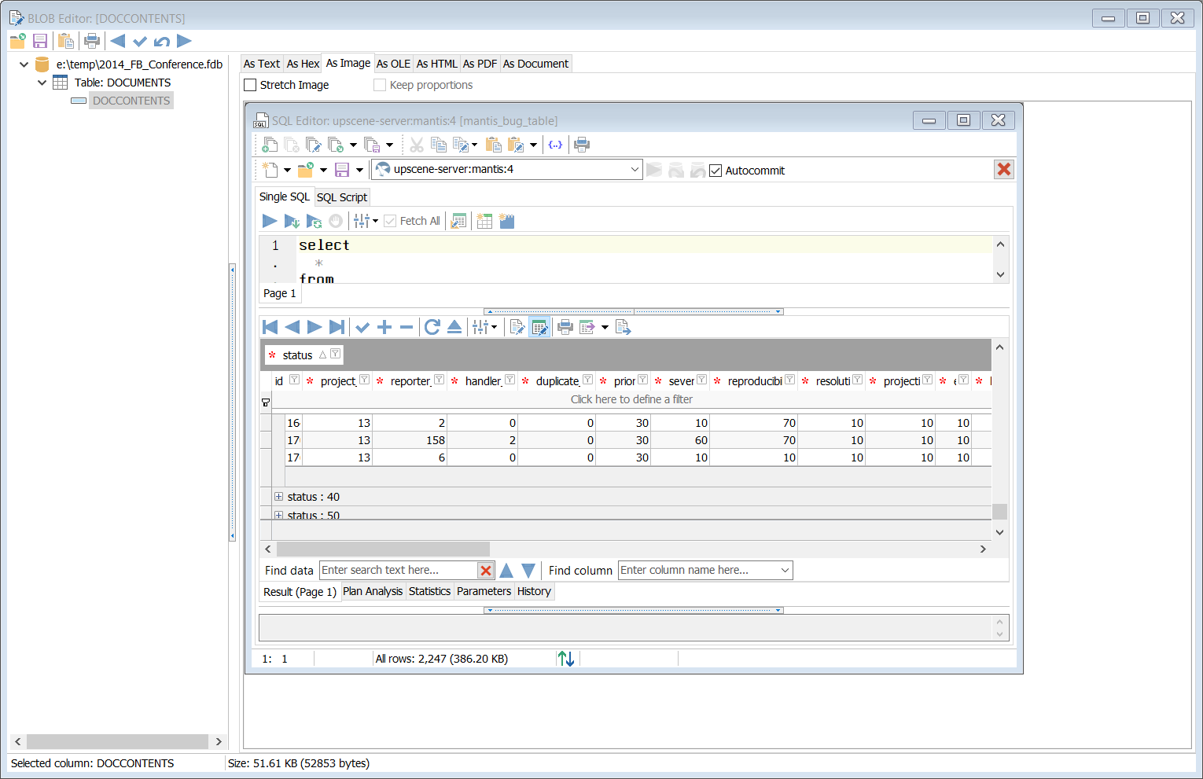
Task: Collapse the Table: DOCUMENTS tree node
Action: point(42,83)
